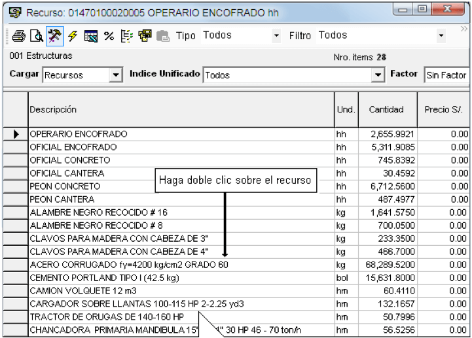472x338 pixels.
Task: Click the toolbar overflow chevron at the right edge
Action: click(x=464, y=29)
